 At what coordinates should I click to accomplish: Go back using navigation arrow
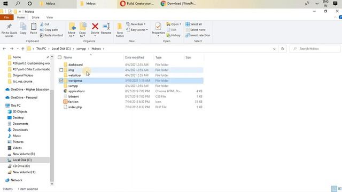pos(4,49)
